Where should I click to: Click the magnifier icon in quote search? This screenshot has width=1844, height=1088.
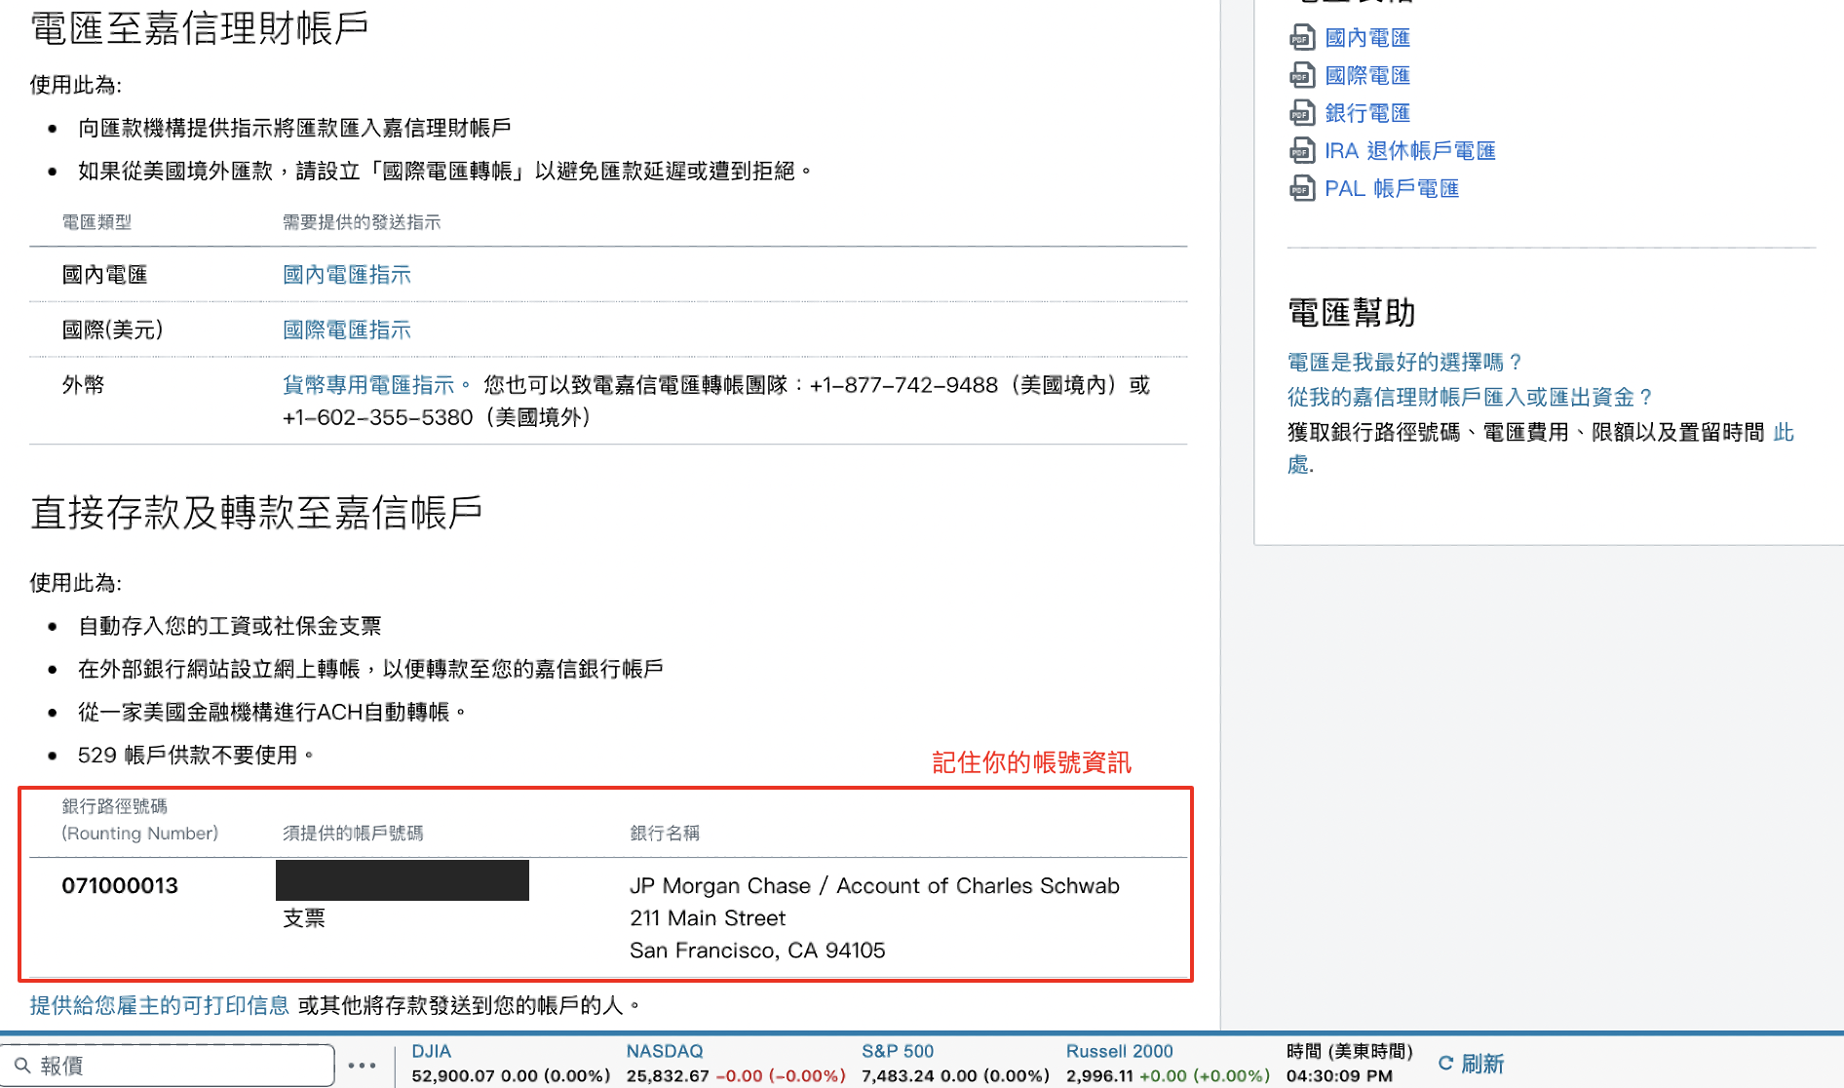coord(22,1065)
